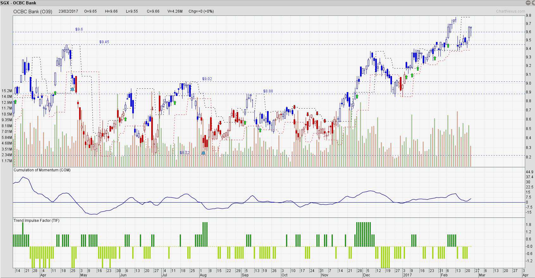Viewport: 535px width, 278px height.
Task: Click the '15.2M' volume axis label
Action: (7, 91)
